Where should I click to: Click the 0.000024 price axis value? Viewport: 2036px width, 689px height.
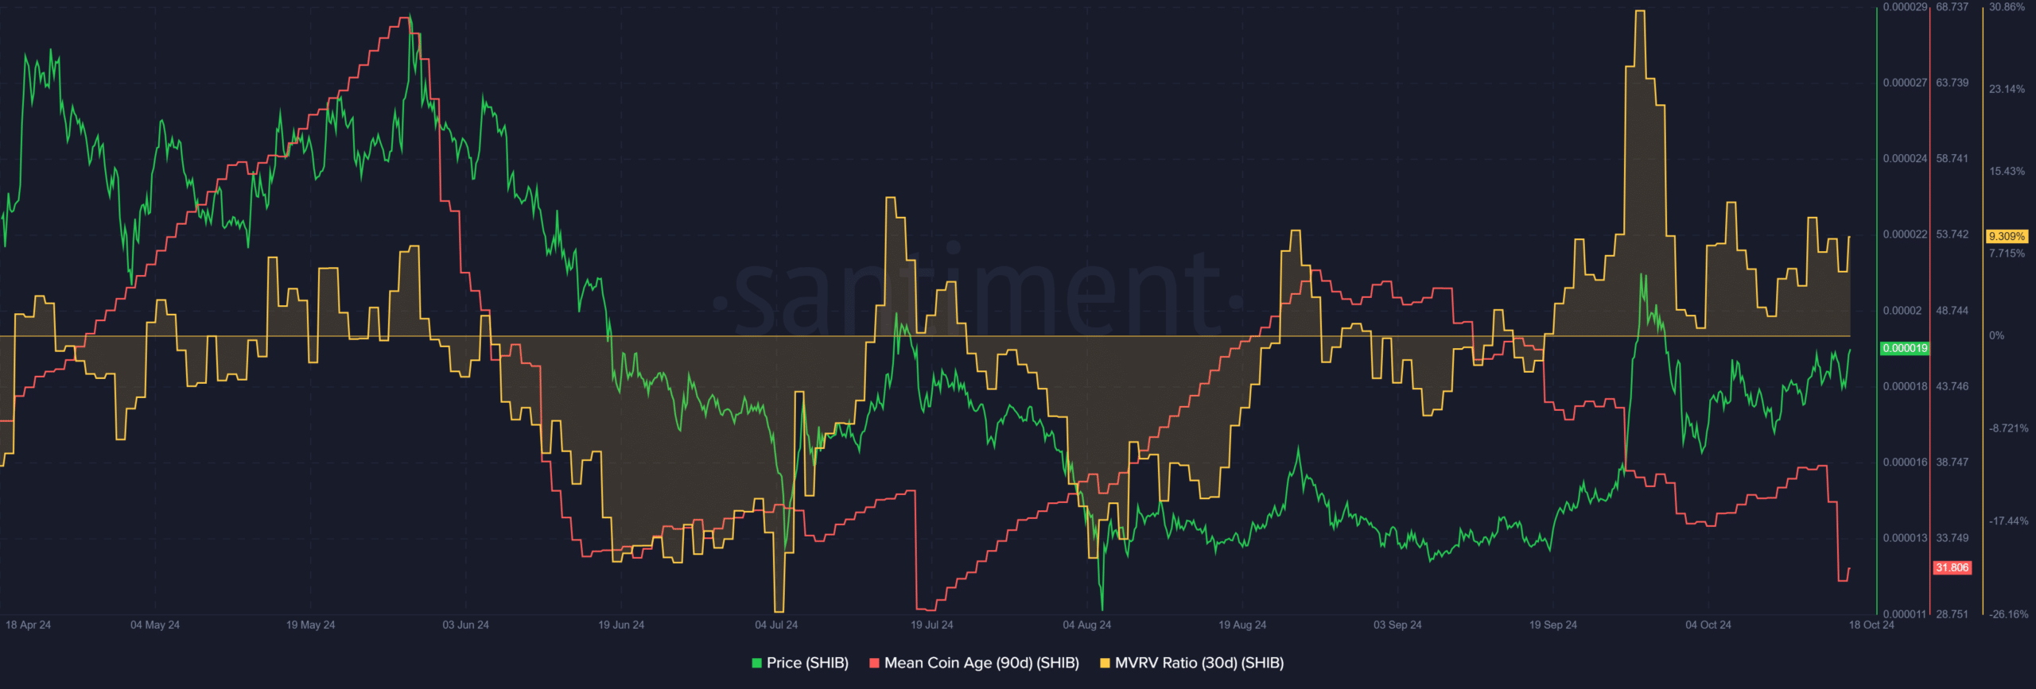click(x=1905, y=158)
